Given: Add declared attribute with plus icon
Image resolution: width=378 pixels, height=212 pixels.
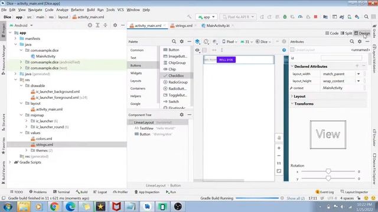Looking at the screenshot, I should click(357, 66).
